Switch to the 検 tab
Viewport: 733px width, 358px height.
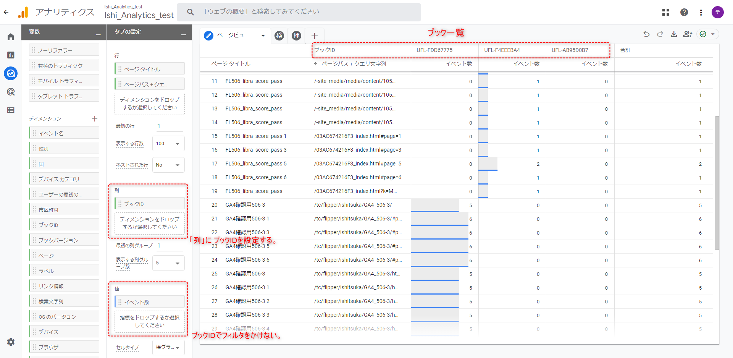279,36
